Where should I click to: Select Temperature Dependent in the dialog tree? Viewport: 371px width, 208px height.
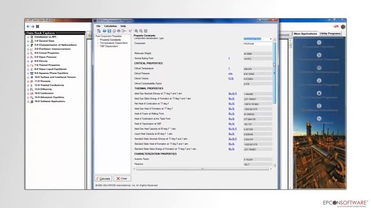point(114,43)
